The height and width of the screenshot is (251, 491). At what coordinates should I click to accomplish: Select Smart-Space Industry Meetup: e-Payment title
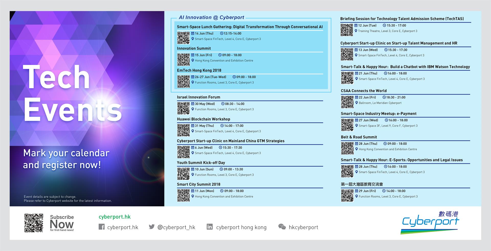[x=378, y=114]
